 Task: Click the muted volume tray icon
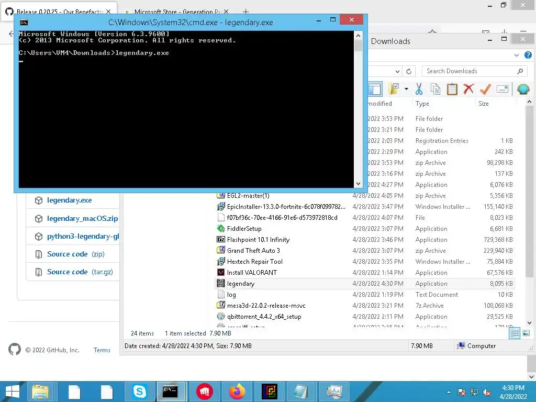coord(487,392)
